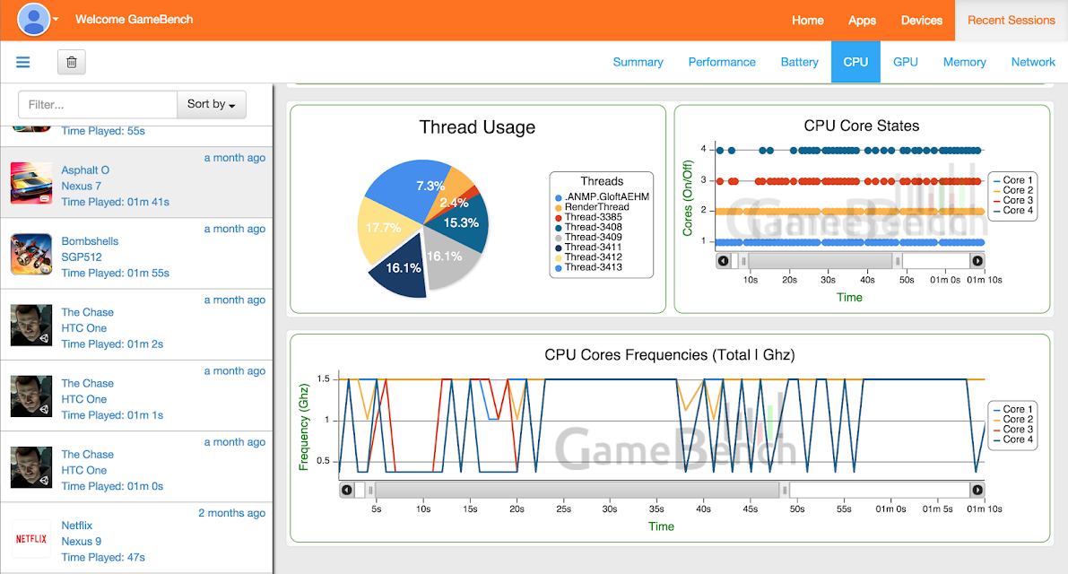Click right arrow on Core States scrollbar
Screen dimensions: 1068x574
(x=977, y=261)
